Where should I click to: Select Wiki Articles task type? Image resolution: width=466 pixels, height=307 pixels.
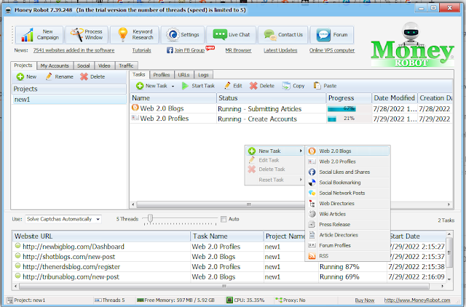tap(348, 214)
